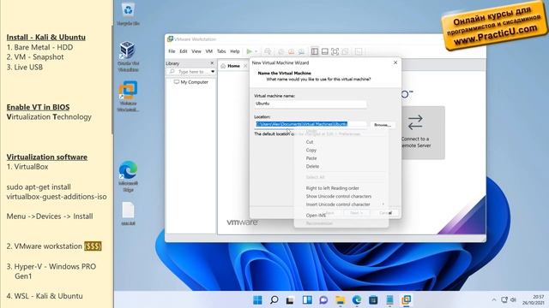Viewport: 549px width, 308px height.
Task: Open the Notepad taskbar icon
Action: click(x=389, y=300)
